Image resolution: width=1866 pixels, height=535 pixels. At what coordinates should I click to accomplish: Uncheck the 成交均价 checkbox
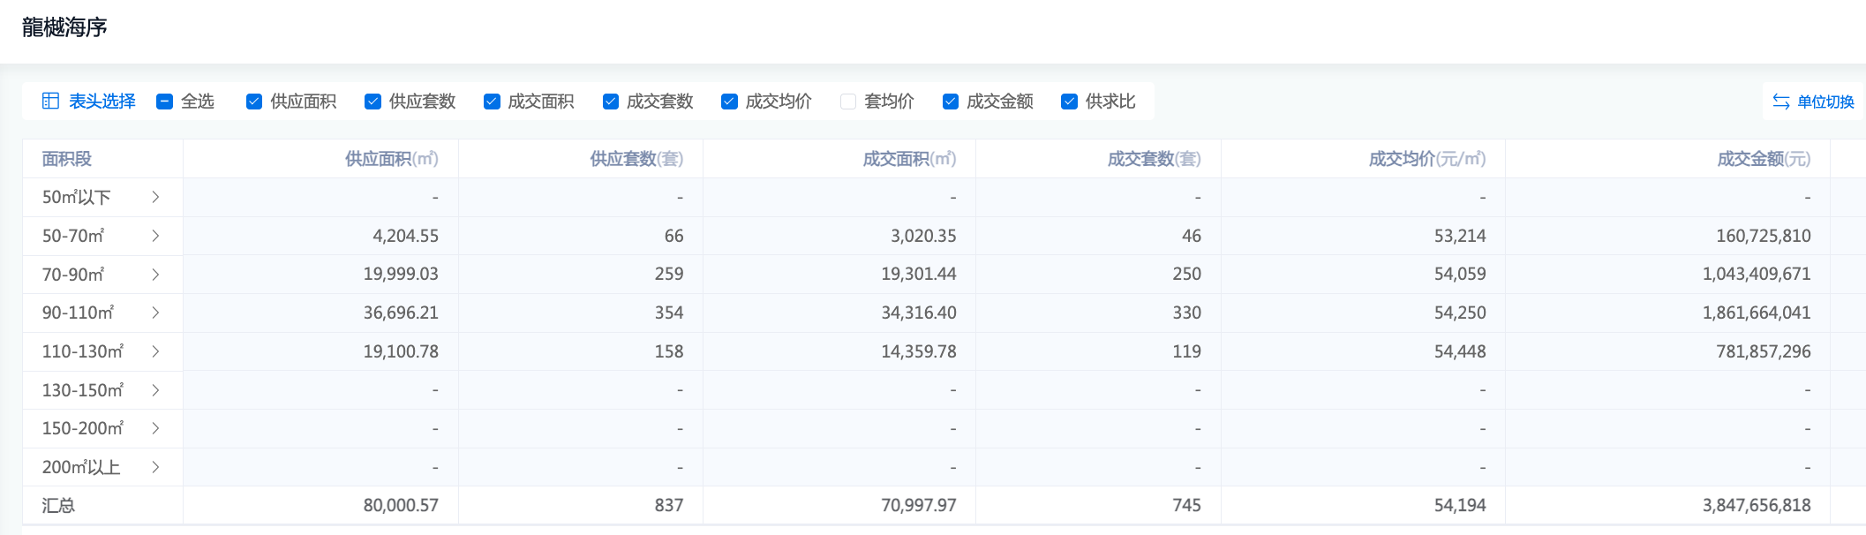coord(729,102)
